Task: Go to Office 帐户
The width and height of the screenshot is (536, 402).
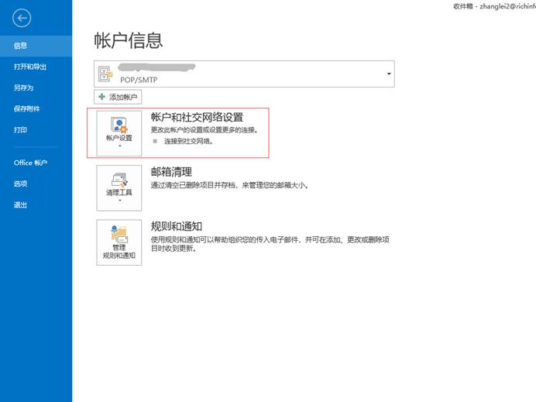Action: coord(31,163)
